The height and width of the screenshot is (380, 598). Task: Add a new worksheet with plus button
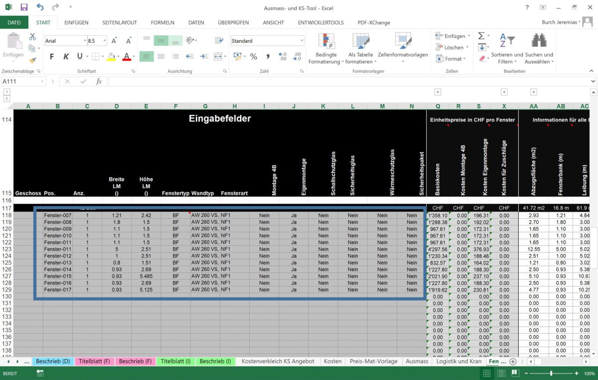(x=513, y=362)
